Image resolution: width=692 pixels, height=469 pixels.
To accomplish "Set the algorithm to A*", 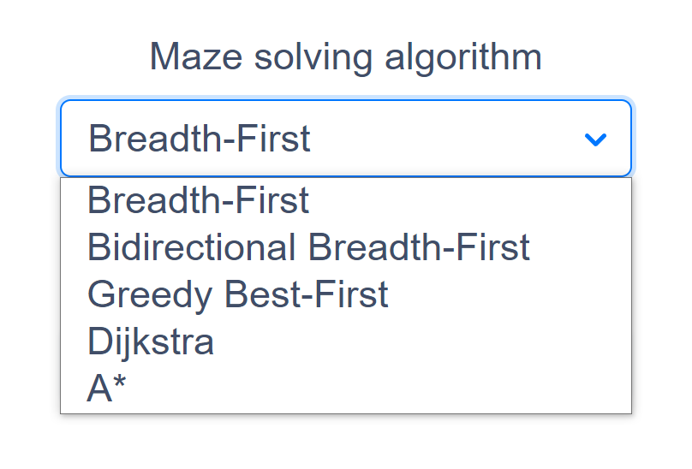I will click(107, 388).
